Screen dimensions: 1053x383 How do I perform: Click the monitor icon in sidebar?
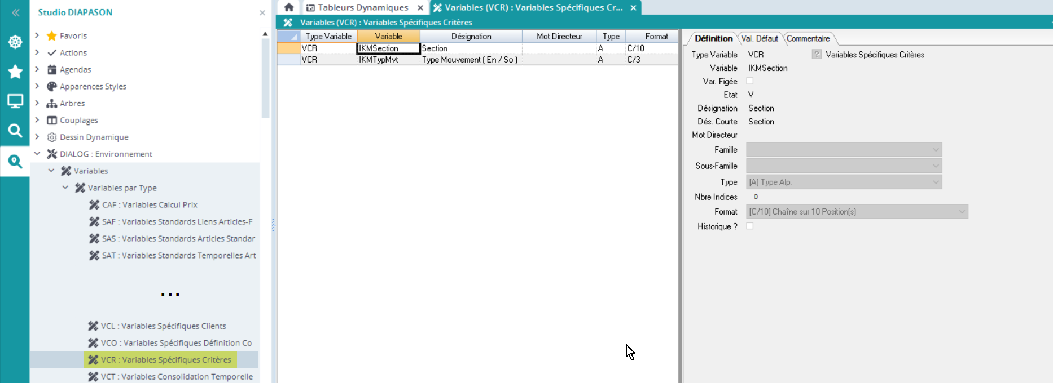coord(15,101)
